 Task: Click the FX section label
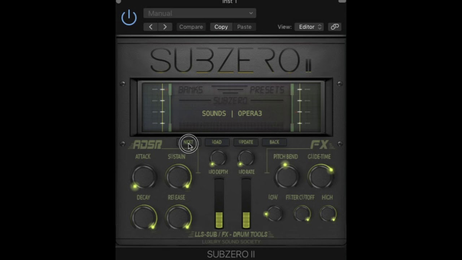click(319, 145)
